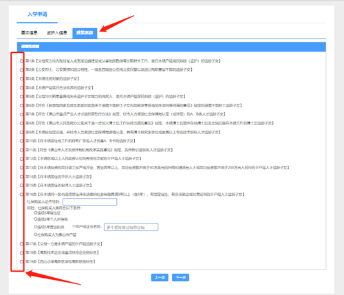
Task: Tick the 第10类 checkbox
Action: [21, 141]
